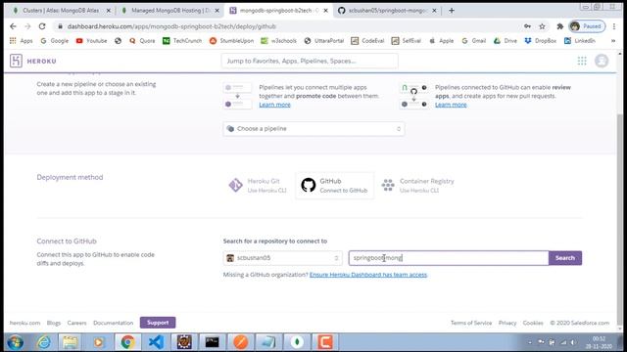This screenshot has width=627, height=352.
Task: Open the command prompt taskbar icon
Action: 212,342
